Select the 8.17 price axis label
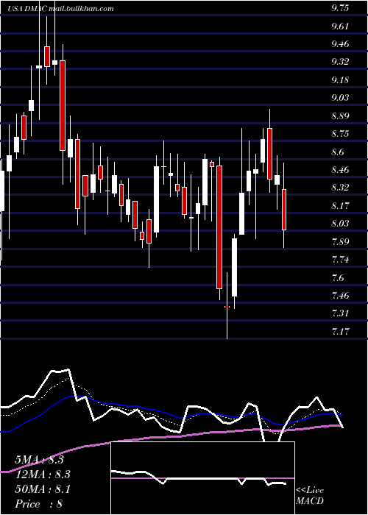The image size is (368, 515). (x=340, y=205)
